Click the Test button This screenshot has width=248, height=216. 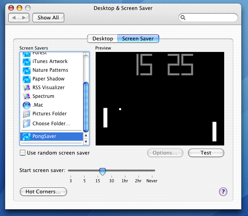pyautogui.click(x=206, y=153)
